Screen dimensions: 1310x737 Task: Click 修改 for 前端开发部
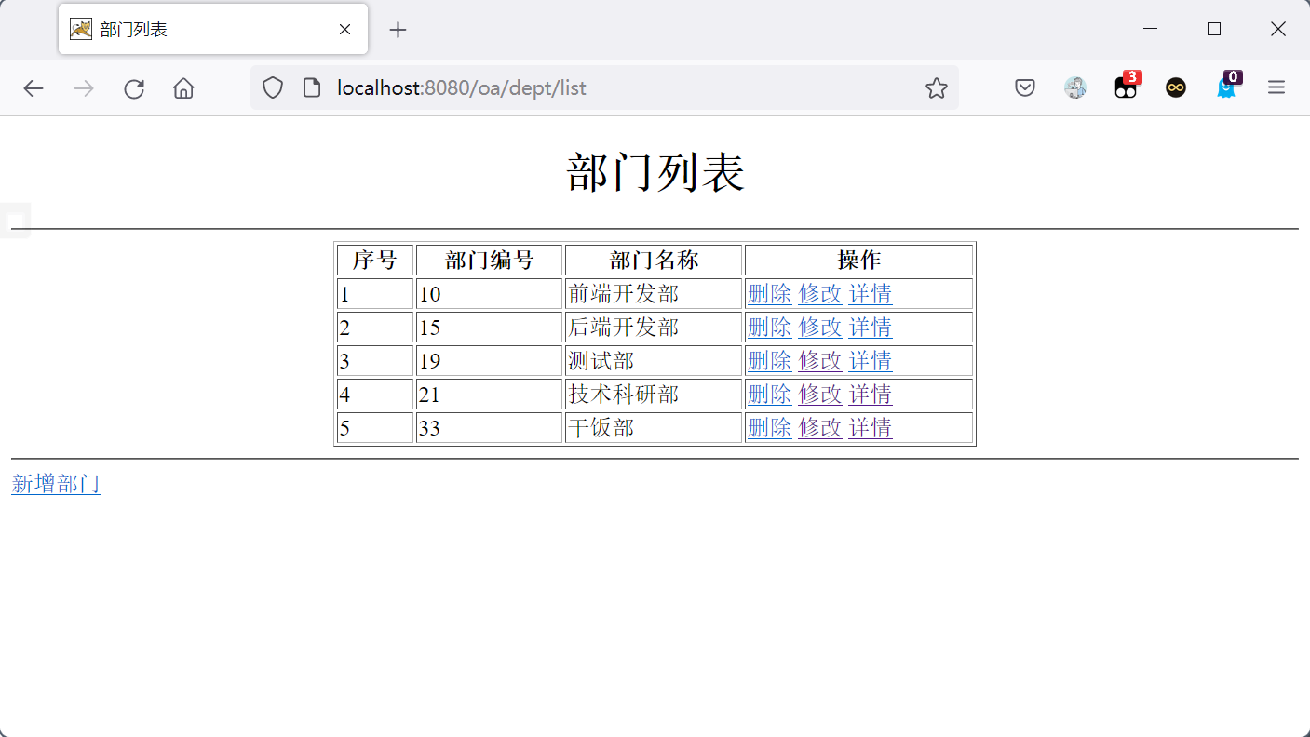point(820,294)
